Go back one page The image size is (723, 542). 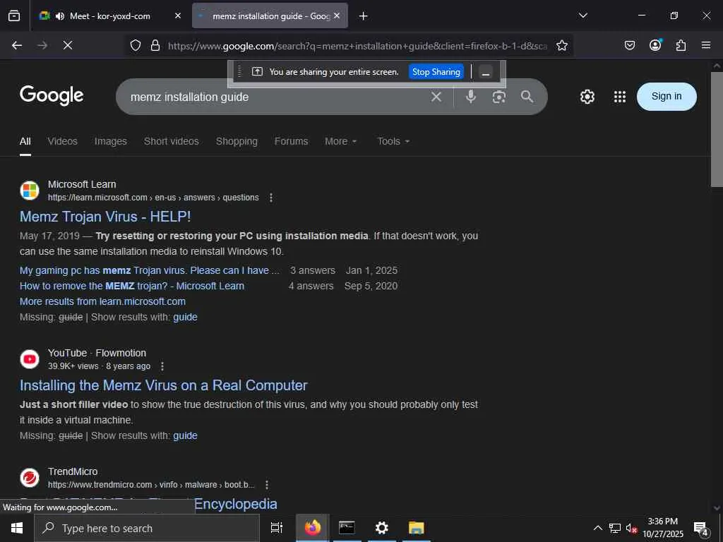point(17,45)
